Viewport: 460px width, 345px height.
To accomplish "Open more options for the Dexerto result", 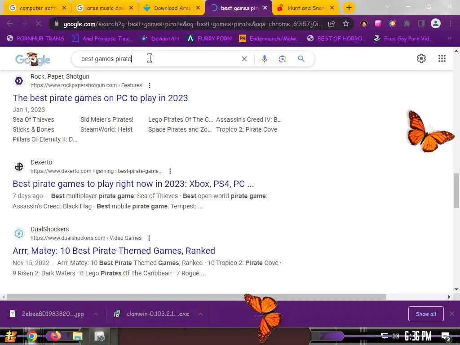I will pyautogui.click(x=170, y=171).
